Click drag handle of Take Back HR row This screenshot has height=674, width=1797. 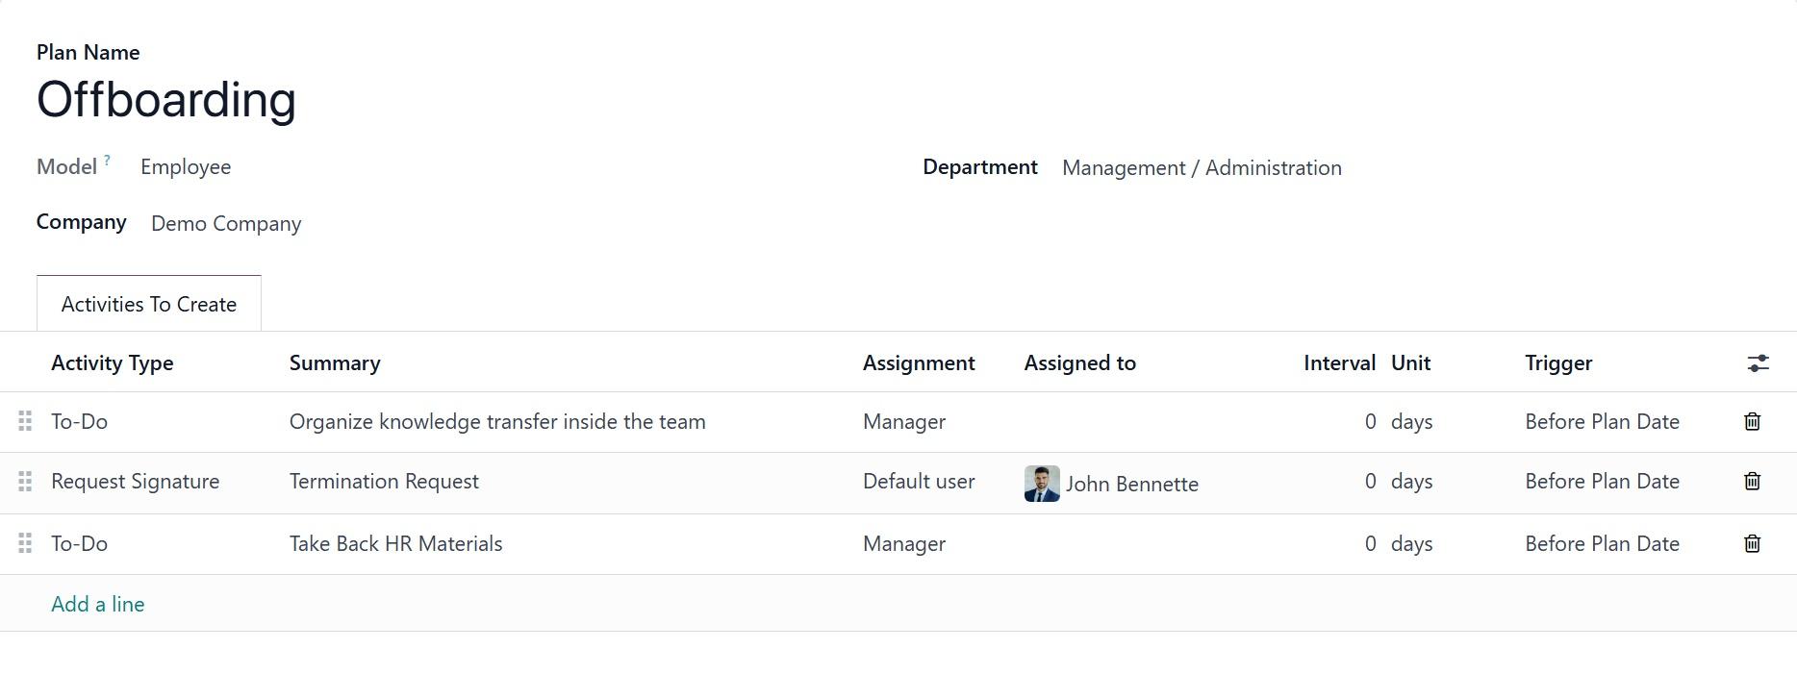[x=25, y=543]
